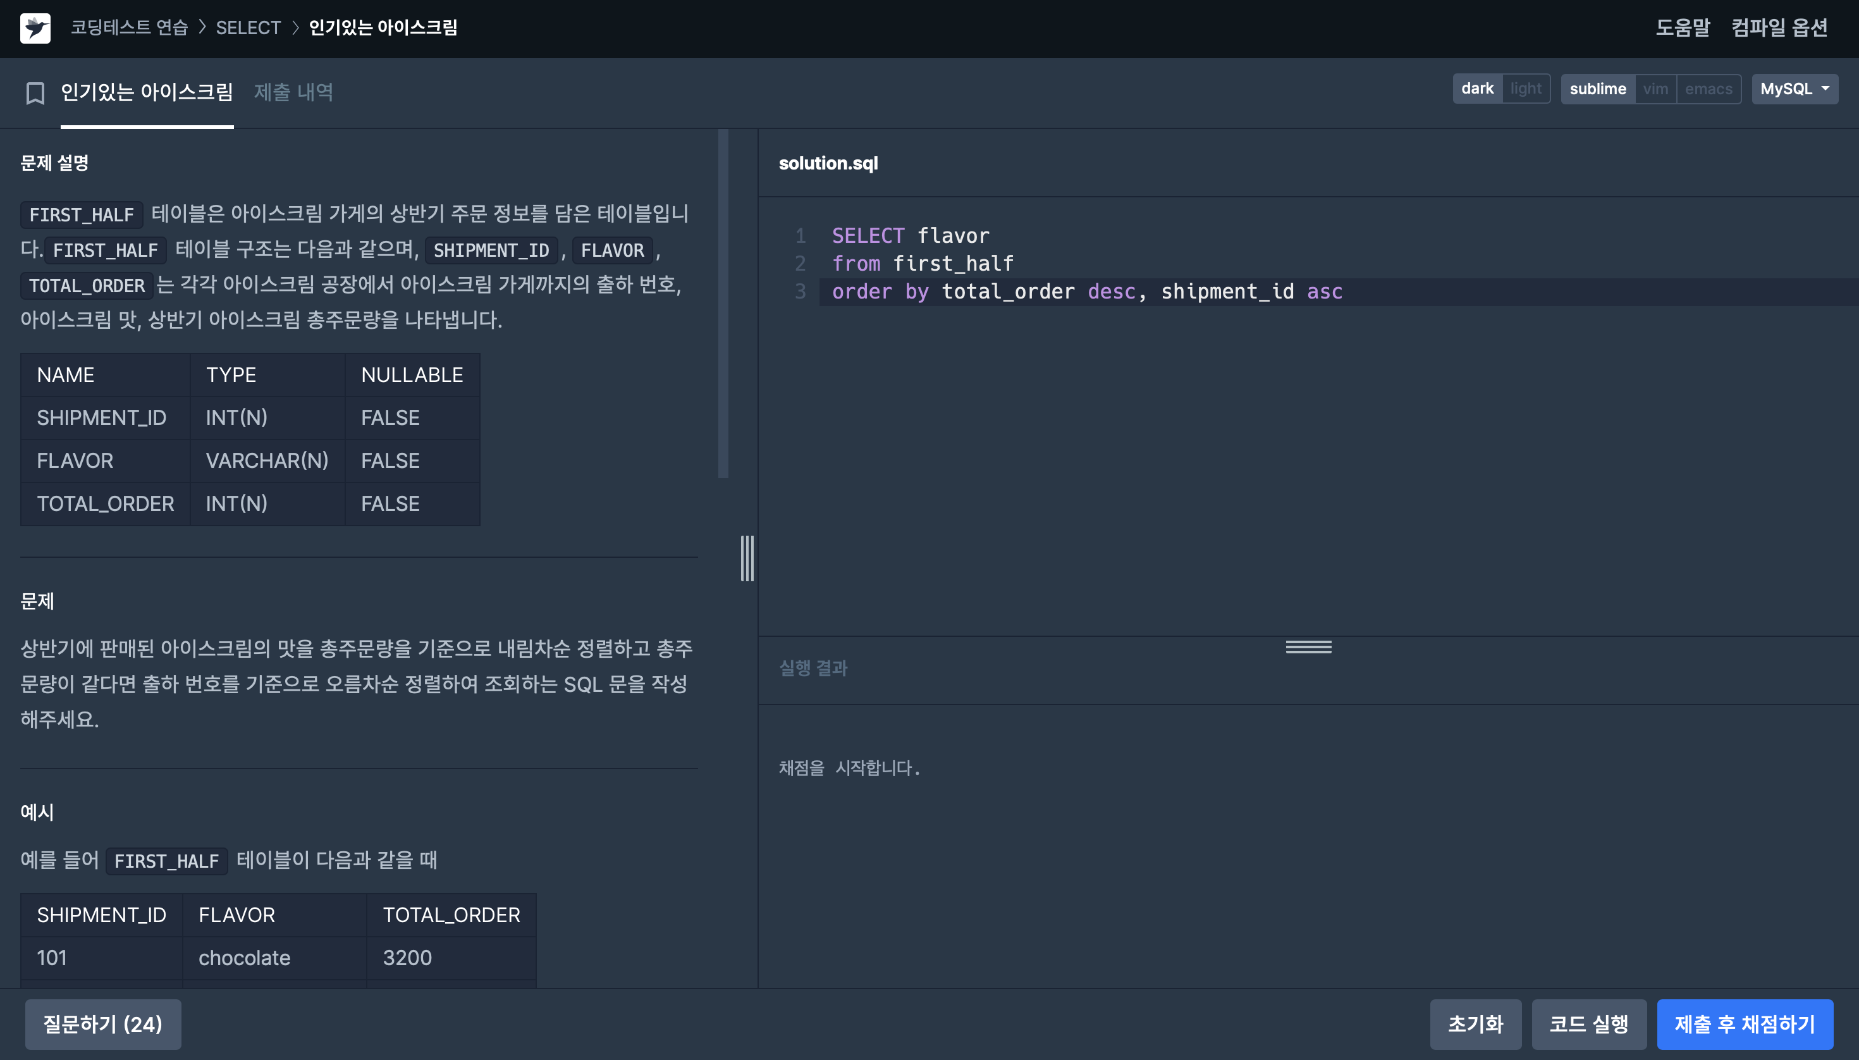Click the 'from first_half' code line
1859x1060 pixels.
click(922, 263)
